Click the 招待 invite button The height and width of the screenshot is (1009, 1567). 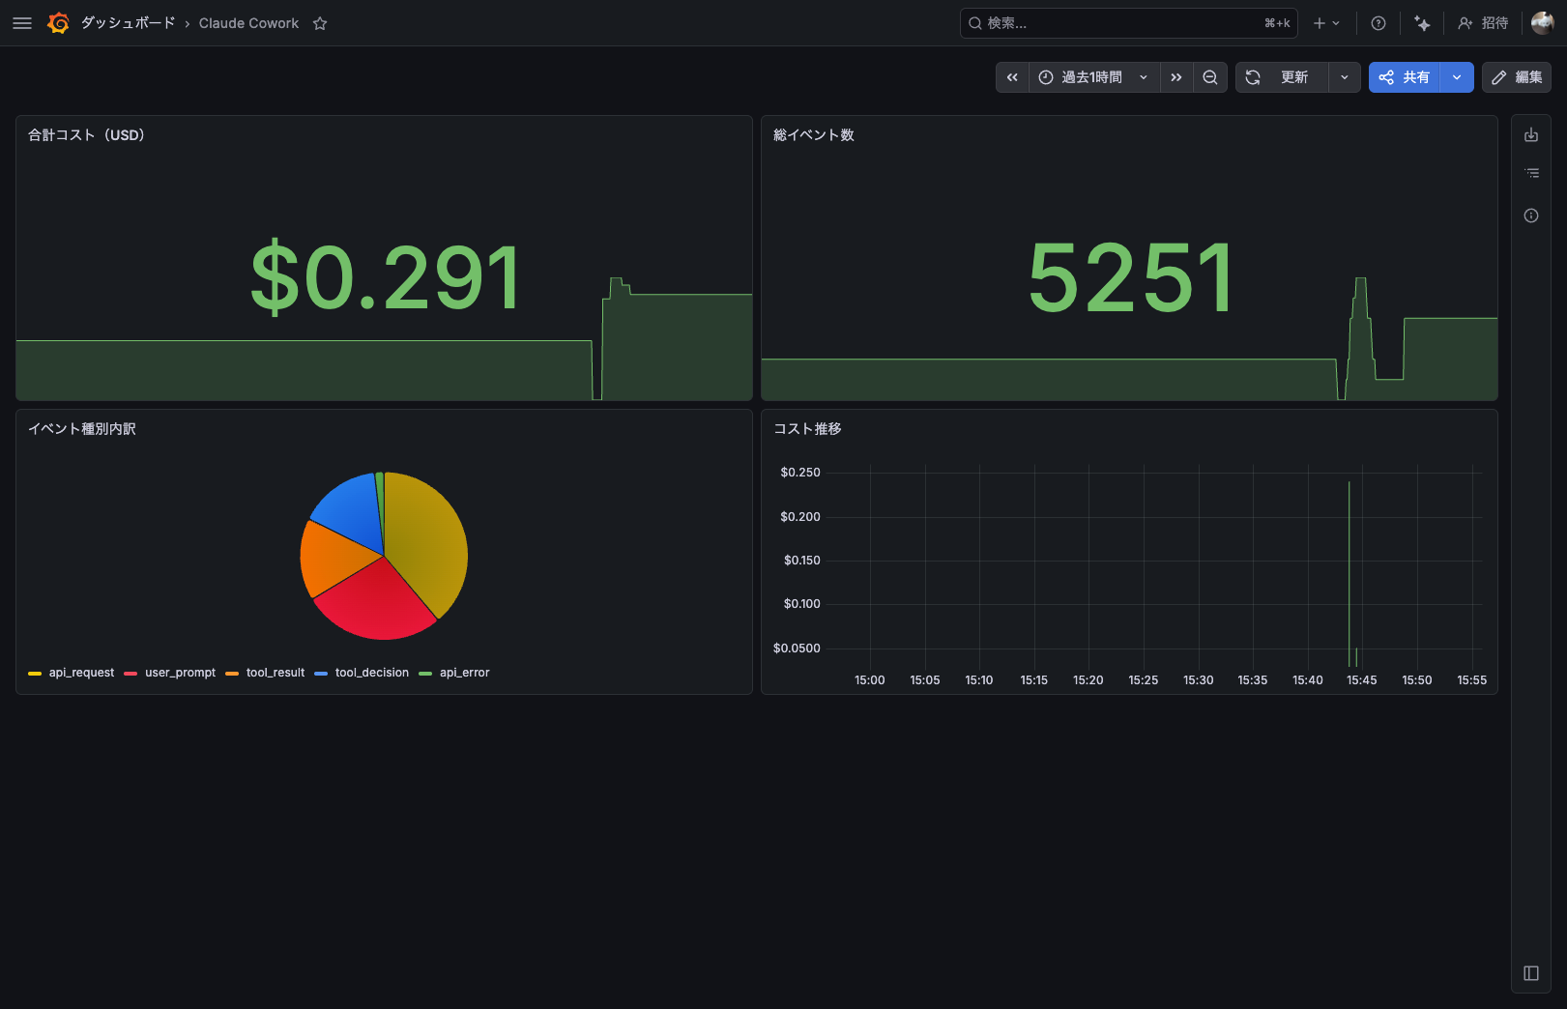pyautogui.click(x=1484, y=23)
